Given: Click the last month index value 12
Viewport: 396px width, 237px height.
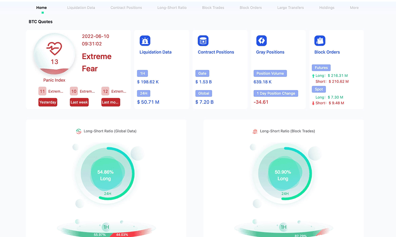Looking at the screenshot, I should pyautogui.click(x=105, y=91).
